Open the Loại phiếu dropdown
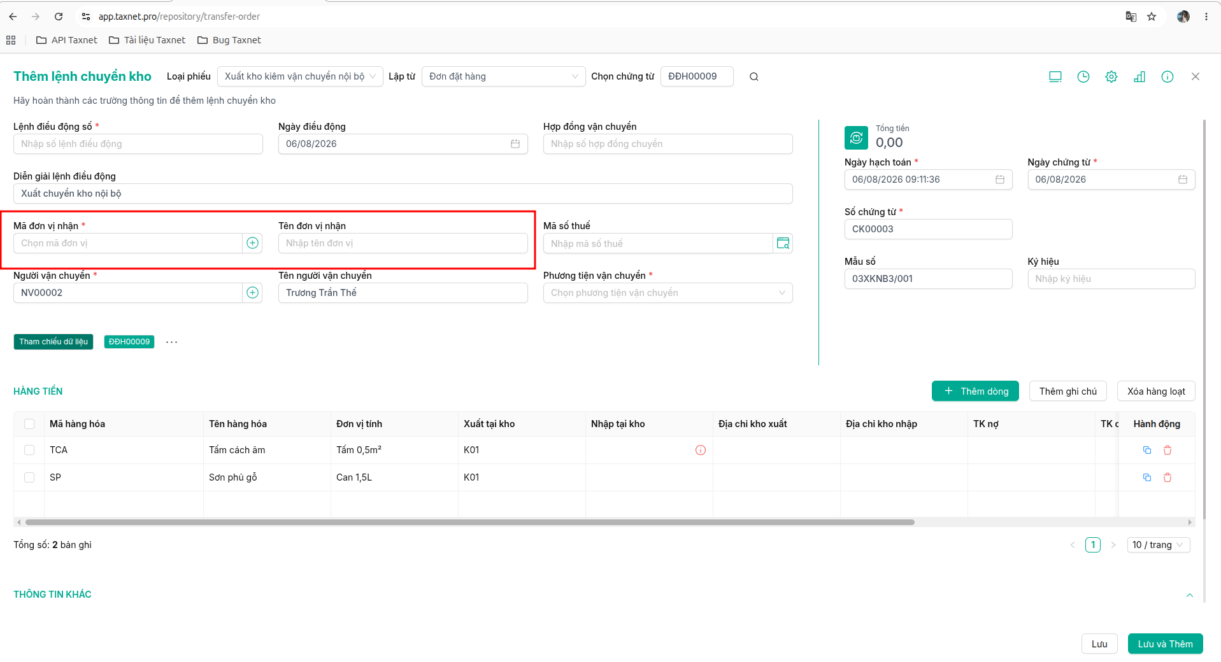 click(x=300, y=76)
